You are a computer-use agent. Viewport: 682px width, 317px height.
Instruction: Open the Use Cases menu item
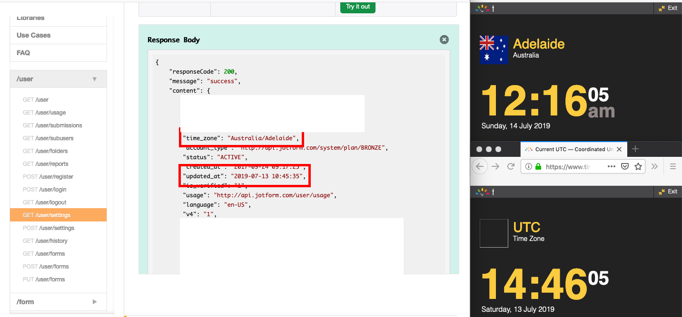point(33,35)
